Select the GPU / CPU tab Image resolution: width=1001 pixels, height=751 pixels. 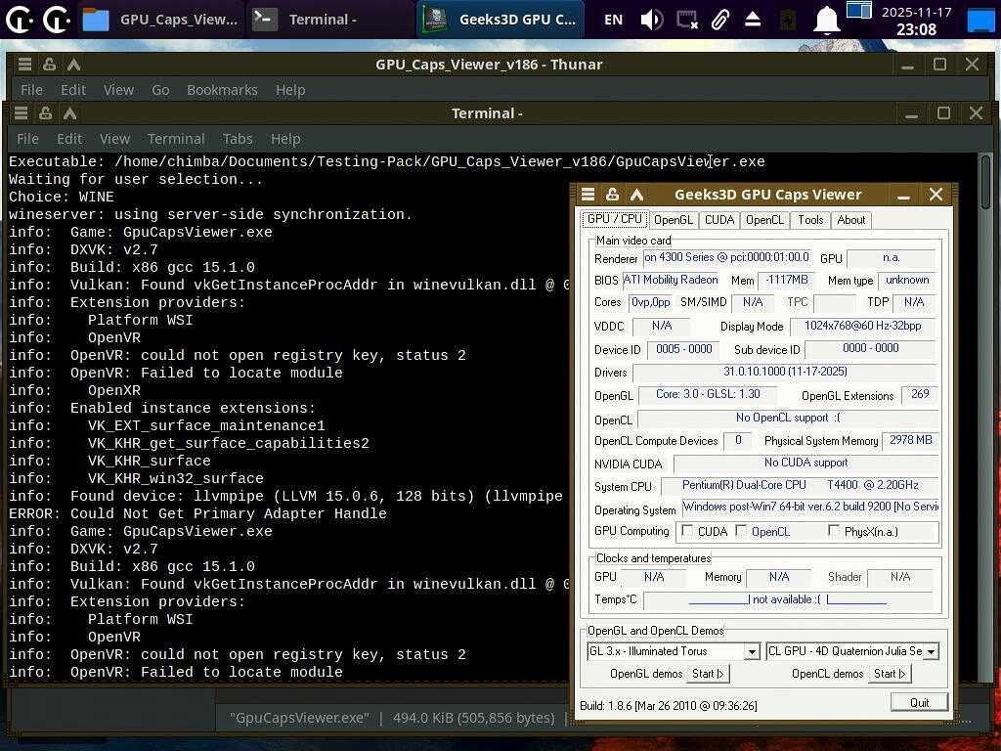(x=614, y=219)
